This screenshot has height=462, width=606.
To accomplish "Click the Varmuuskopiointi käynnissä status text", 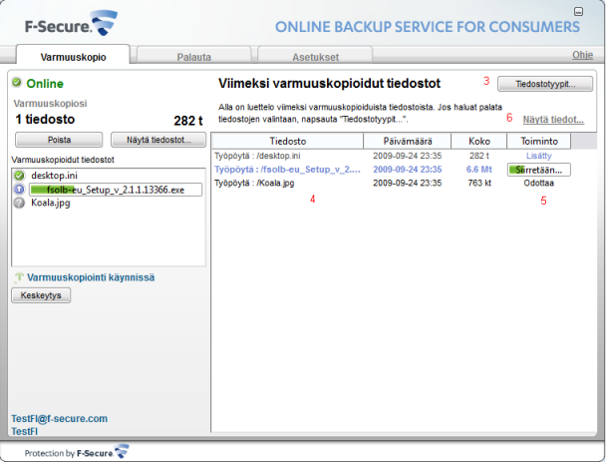I will 91,277.
